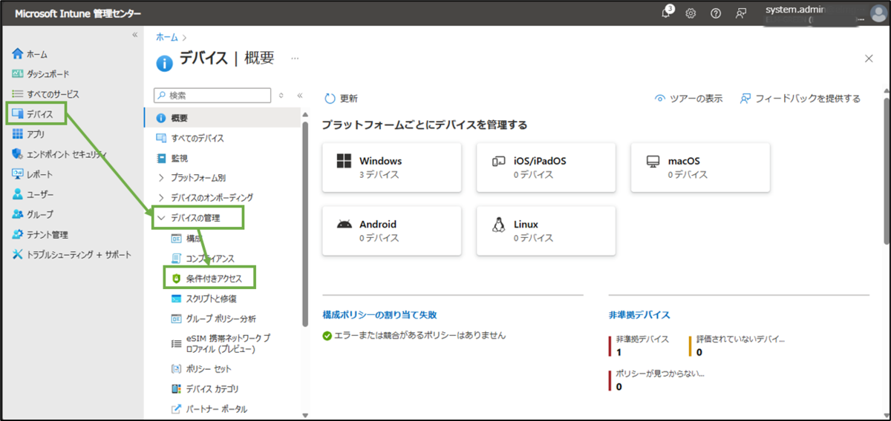891x421 pixels.
Task: Open 非準拠デバイス link
Action: (x=639, y=315)
